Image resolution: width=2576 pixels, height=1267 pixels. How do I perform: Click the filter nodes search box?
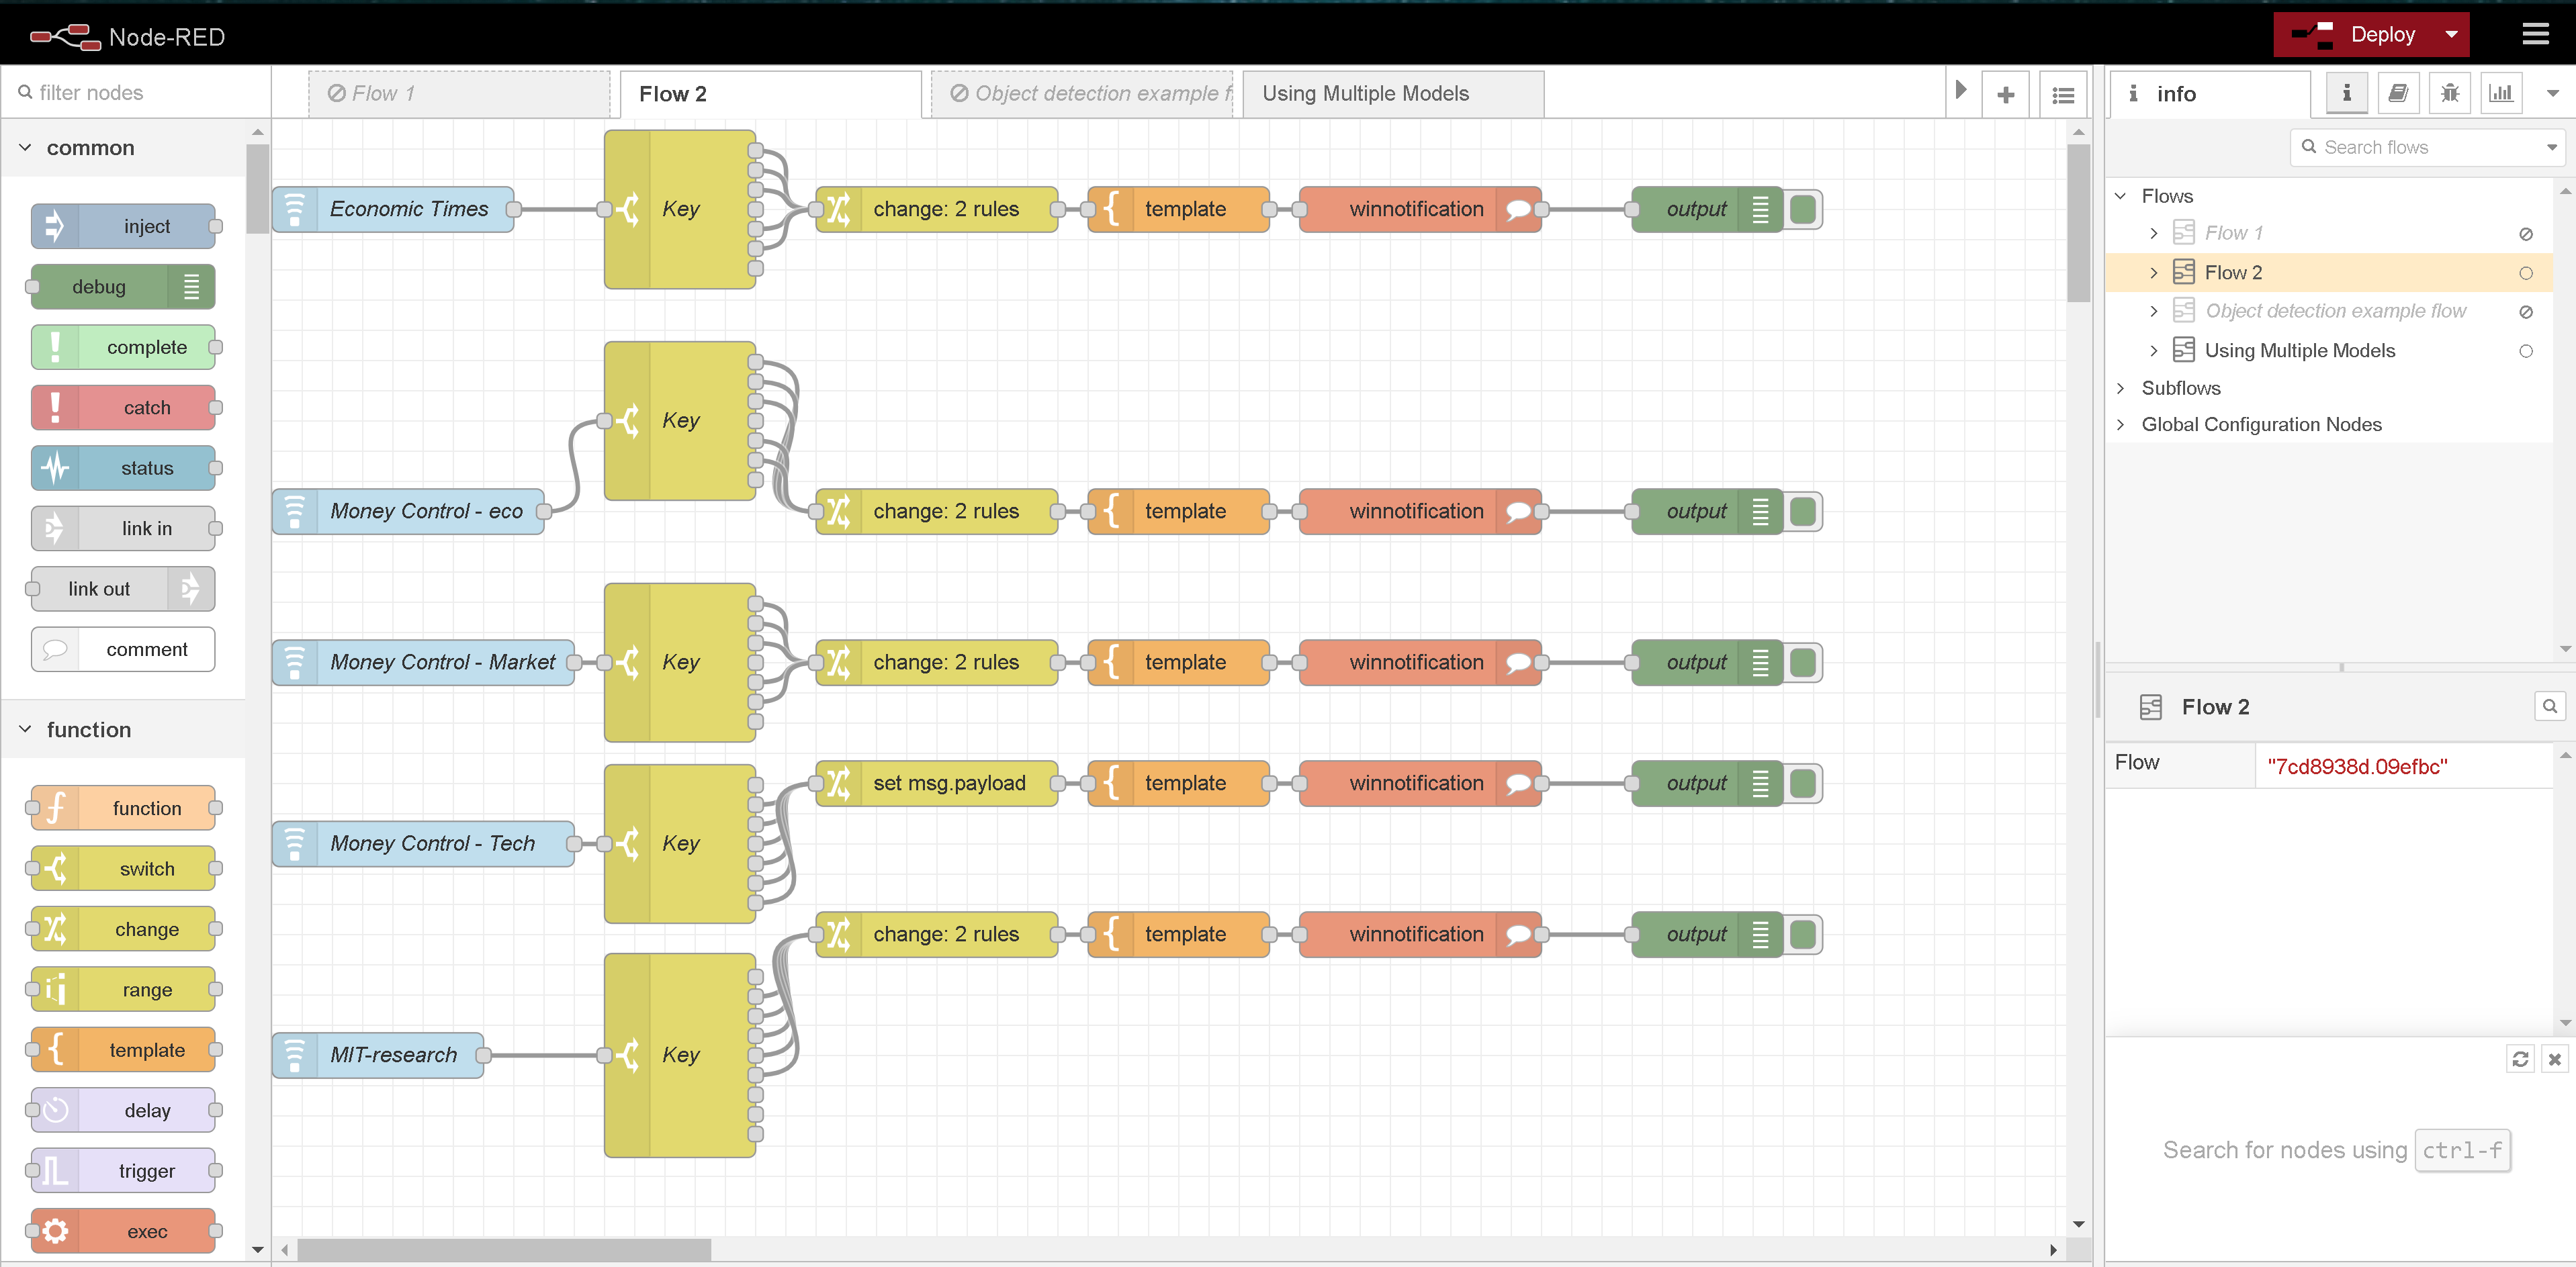(136, 93)
